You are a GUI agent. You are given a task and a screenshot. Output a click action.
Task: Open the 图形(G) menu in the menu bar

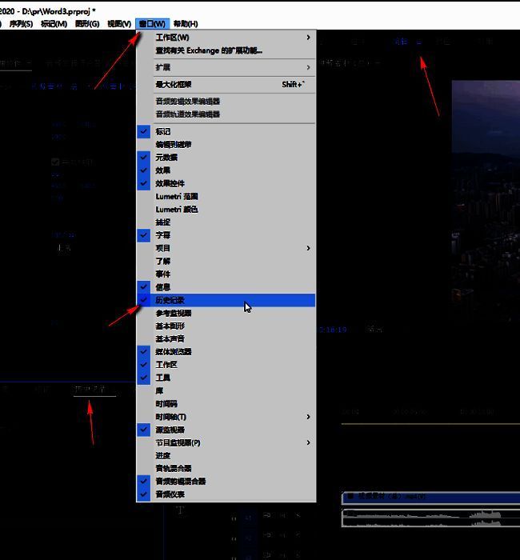86,24
